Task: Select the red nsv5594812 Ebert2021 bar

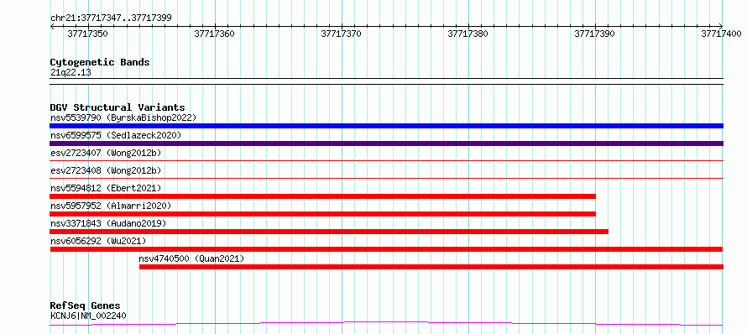Action: point(323,196)
